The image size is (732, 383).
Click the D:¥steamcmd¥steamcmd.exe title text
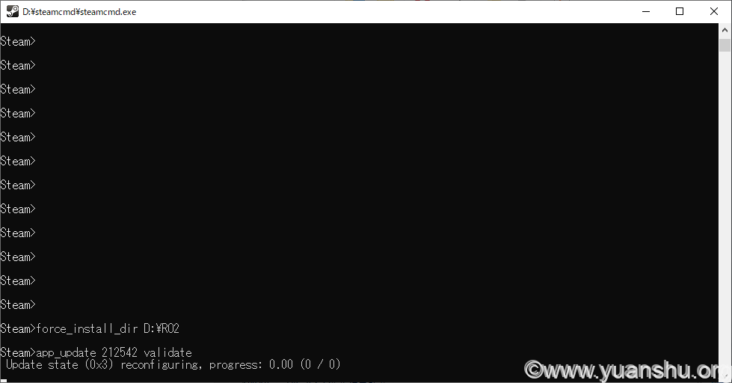click(x=79, y=12)
